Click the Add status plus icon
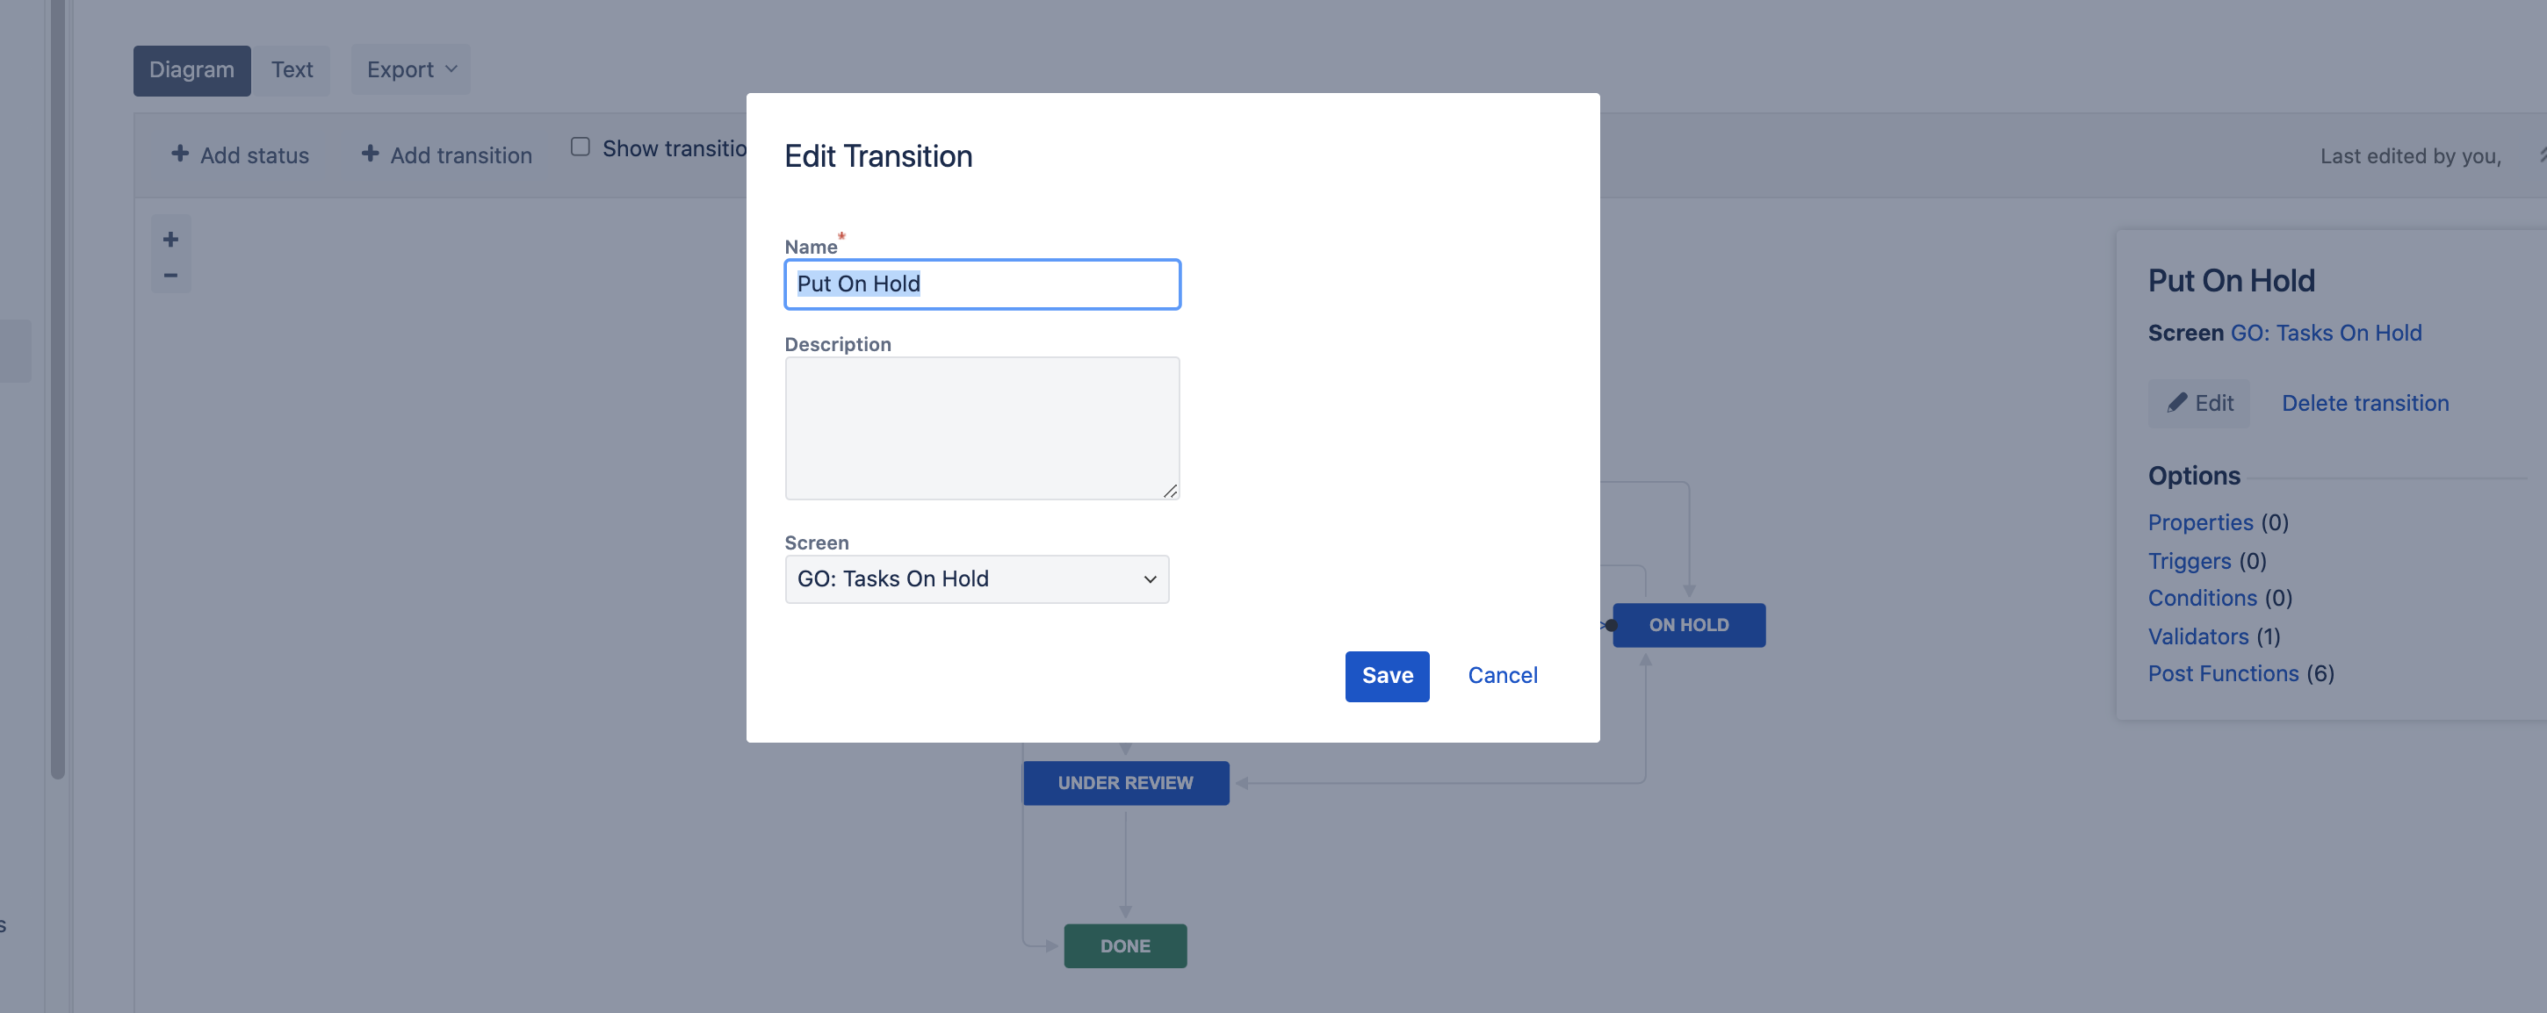The height and width of the screenshot is (1013, 2547). pos(180,154)
